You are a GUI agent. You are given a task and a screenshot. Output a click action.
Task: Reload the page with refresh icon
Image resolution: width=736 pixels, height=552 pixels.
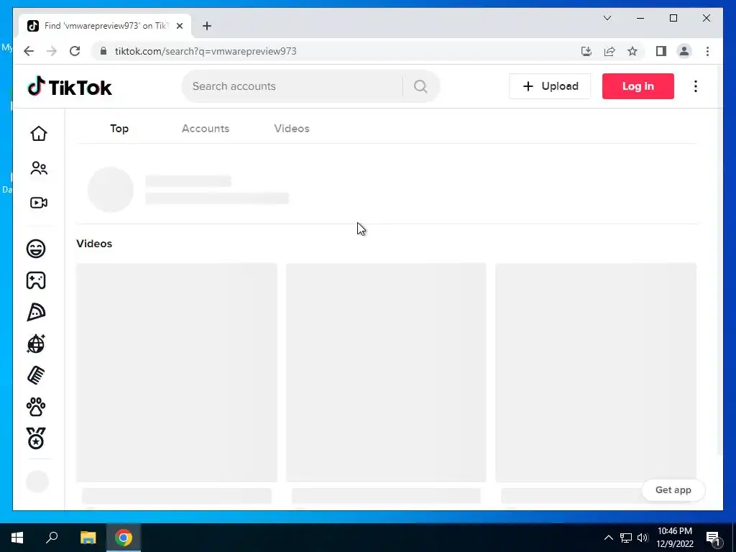(75, 51)
